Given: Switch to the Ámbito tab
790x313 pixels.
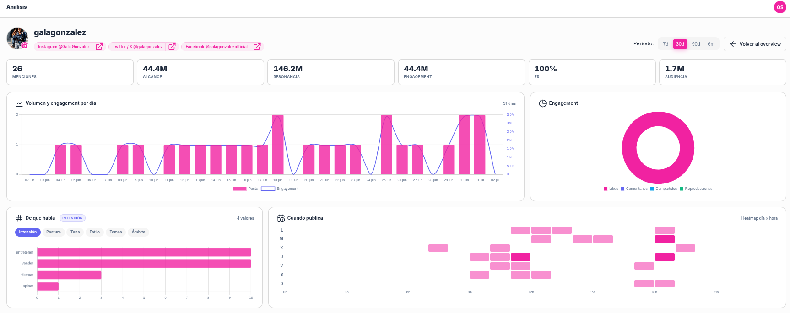Looking at the screenshot, I should tap(139, 232).
